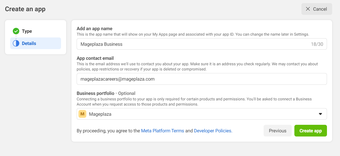
Task: Expand the Business portfolio dropdown arrow
Action: tap(320, 114)
